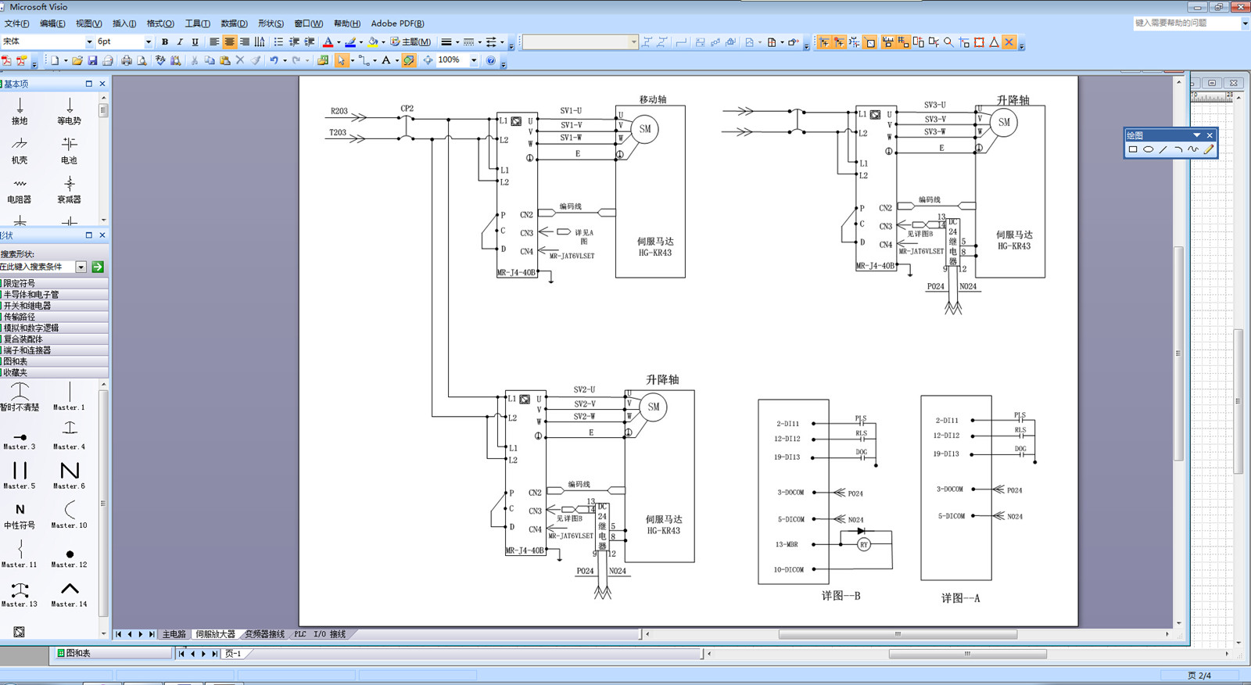The height and width of the screenshot is (685, 1251).
Task: Open the 形状(S) menu
Action: click(x=271, y=23)
